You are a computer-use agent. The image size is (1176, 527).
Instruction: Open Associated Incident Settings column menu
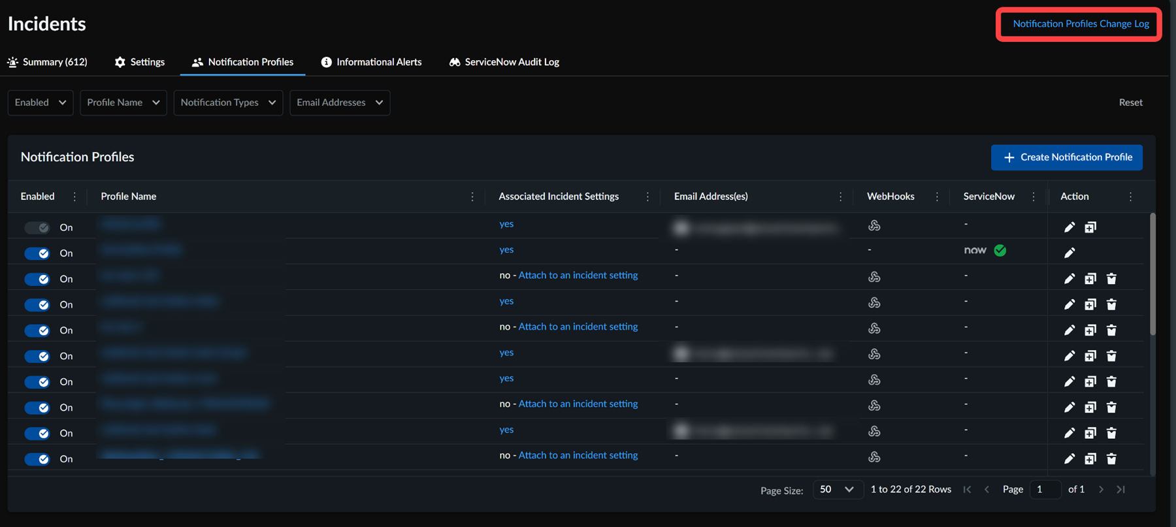click(x=647, y=197)
